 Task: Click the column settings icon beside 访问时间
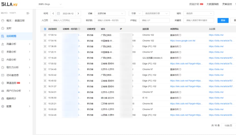click(x=45, y=29)
